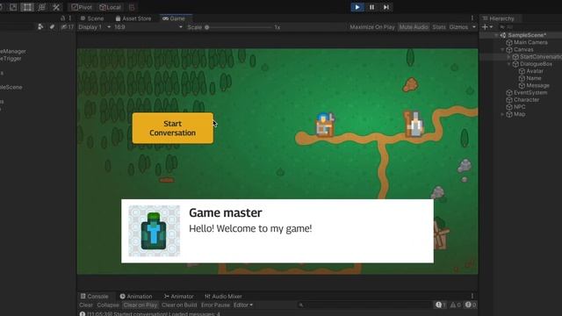562x316 pixels.
Task: Open the Gizmos dropdown arrow
Action: point(474,27)
